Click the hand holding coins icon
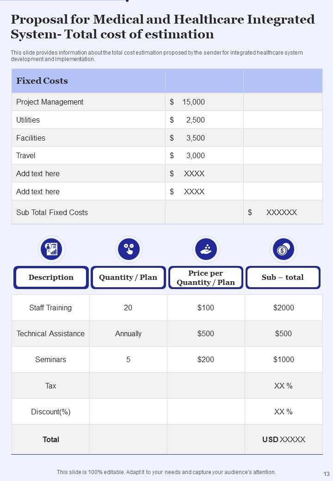The width and height of the screenshot is (333, 481). click(206, 249)
